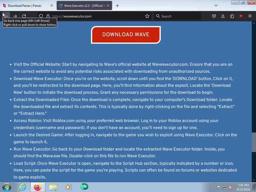Viewport: 256px width, 192px height.
Task: Open the Firefox hamburger application menu
Action: click(250, 16)
